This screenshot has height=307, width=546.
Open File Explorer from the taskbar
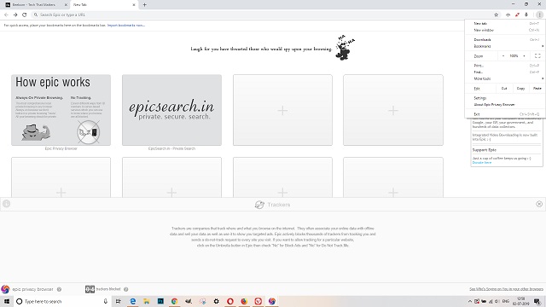(x=147, y=301)
